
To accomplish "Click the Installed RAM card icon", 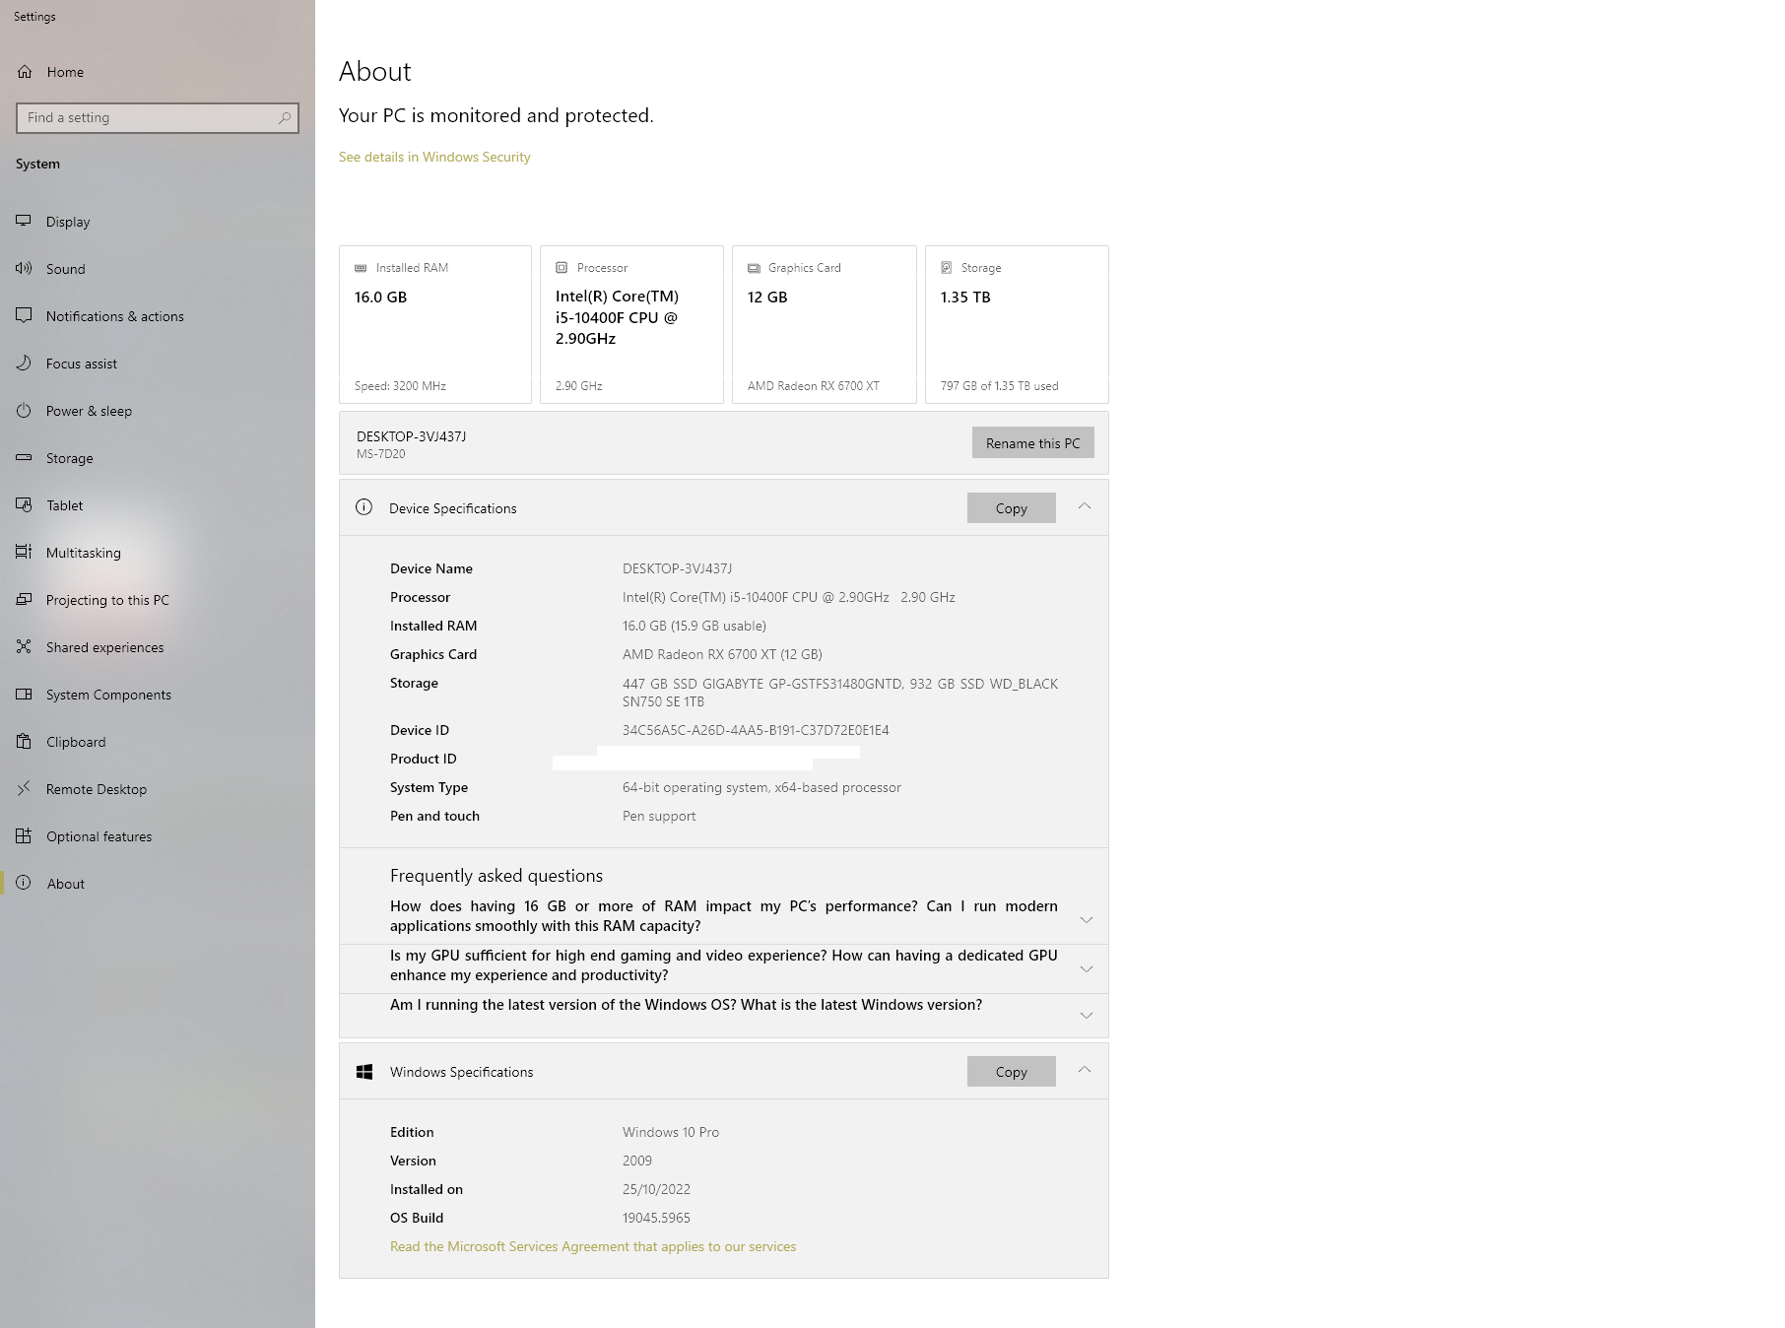I will (x=361, y=268).
